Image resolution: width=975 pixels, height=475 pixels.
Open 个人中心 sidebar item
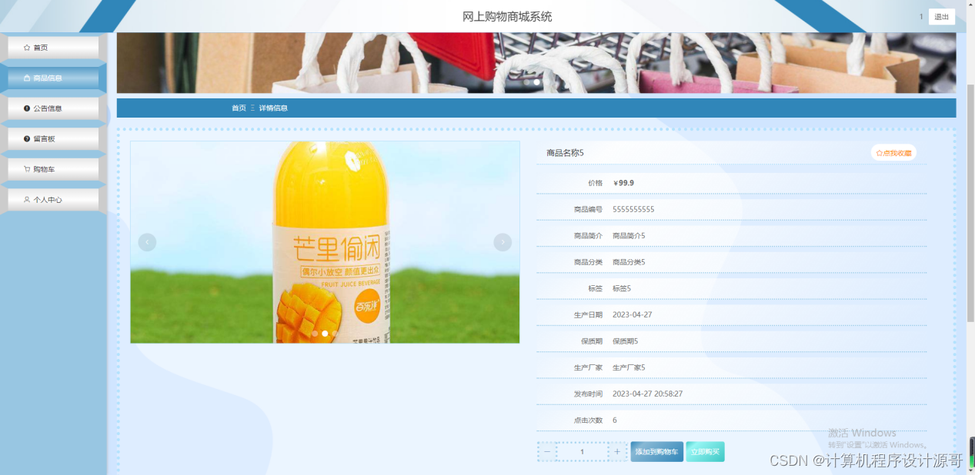click(53, 200)
